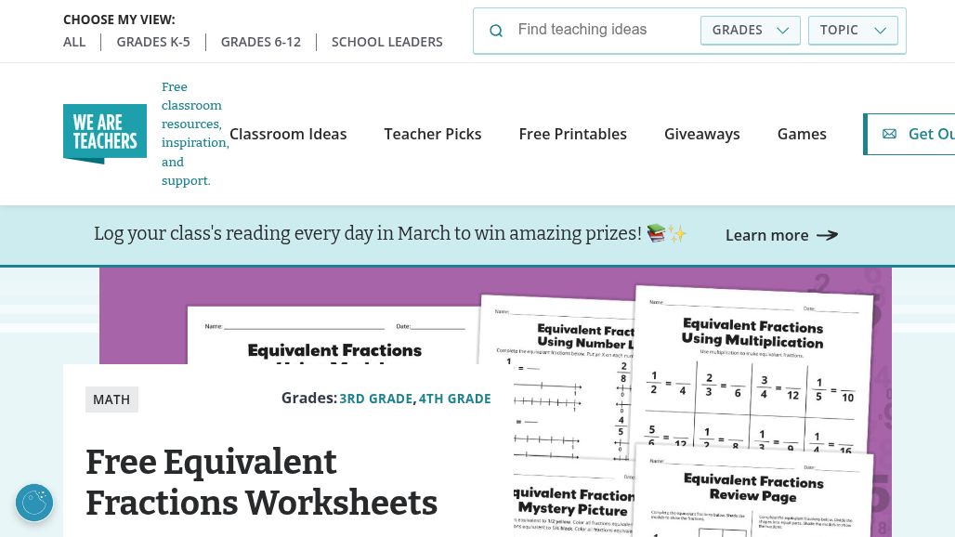Choose the GRADES 6-12 view
The width and height of the screenshot is (955, 537).
(x=261, y=42)
